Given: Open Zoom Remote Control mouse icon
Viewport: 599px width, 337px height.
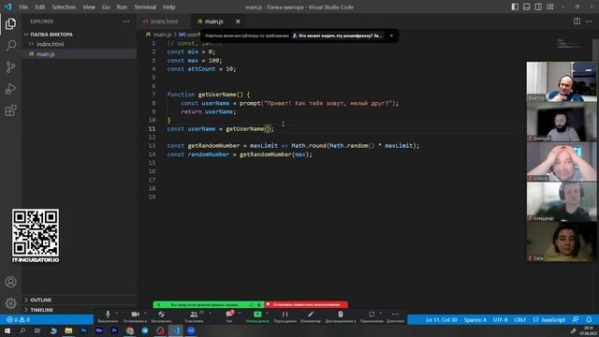Looking at the screenshot, I should (x=341, y=316).
